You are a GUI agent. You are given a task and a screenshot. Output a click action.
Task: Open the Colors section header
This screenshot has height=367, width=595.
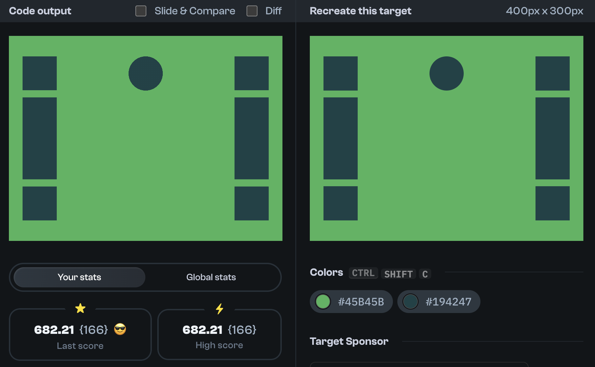point(326,272)
